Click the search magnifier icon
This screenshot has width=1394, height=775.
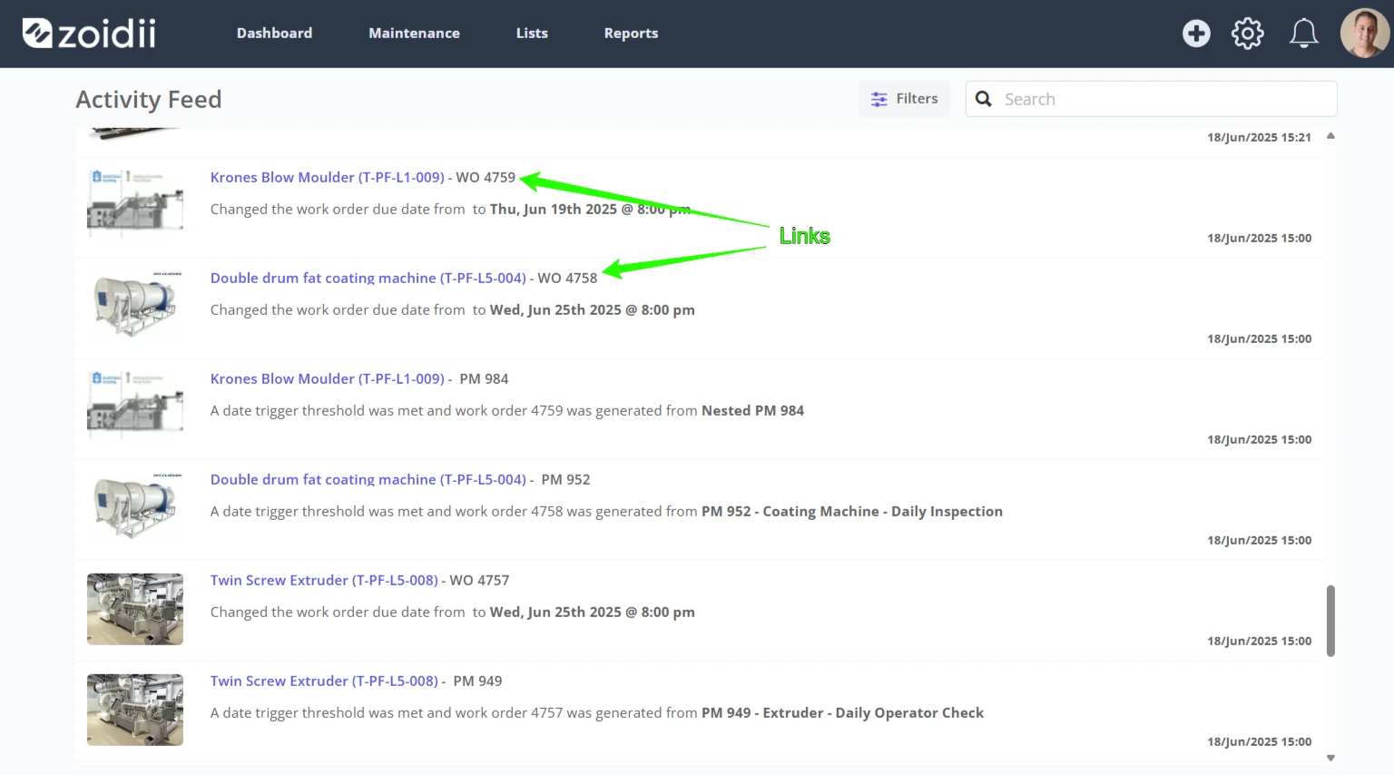(x=984, y=99)
